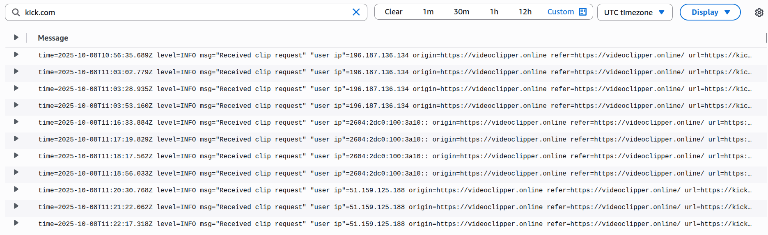Image resolution: width=768 pixels, height=235 pixels.
Task: Focus the kick.com filter field
Action: pyautogui.click(x=186, y=12)
